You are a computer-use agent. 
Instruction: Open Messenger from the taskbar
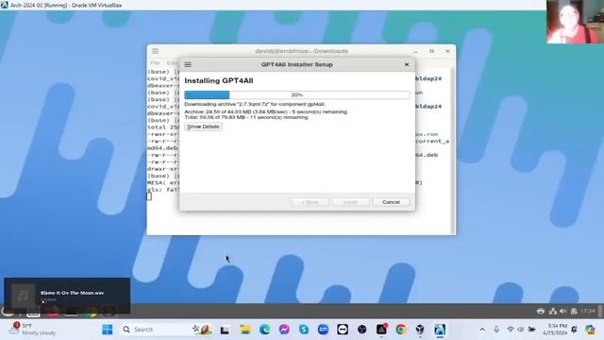click(x=284, y=330)
